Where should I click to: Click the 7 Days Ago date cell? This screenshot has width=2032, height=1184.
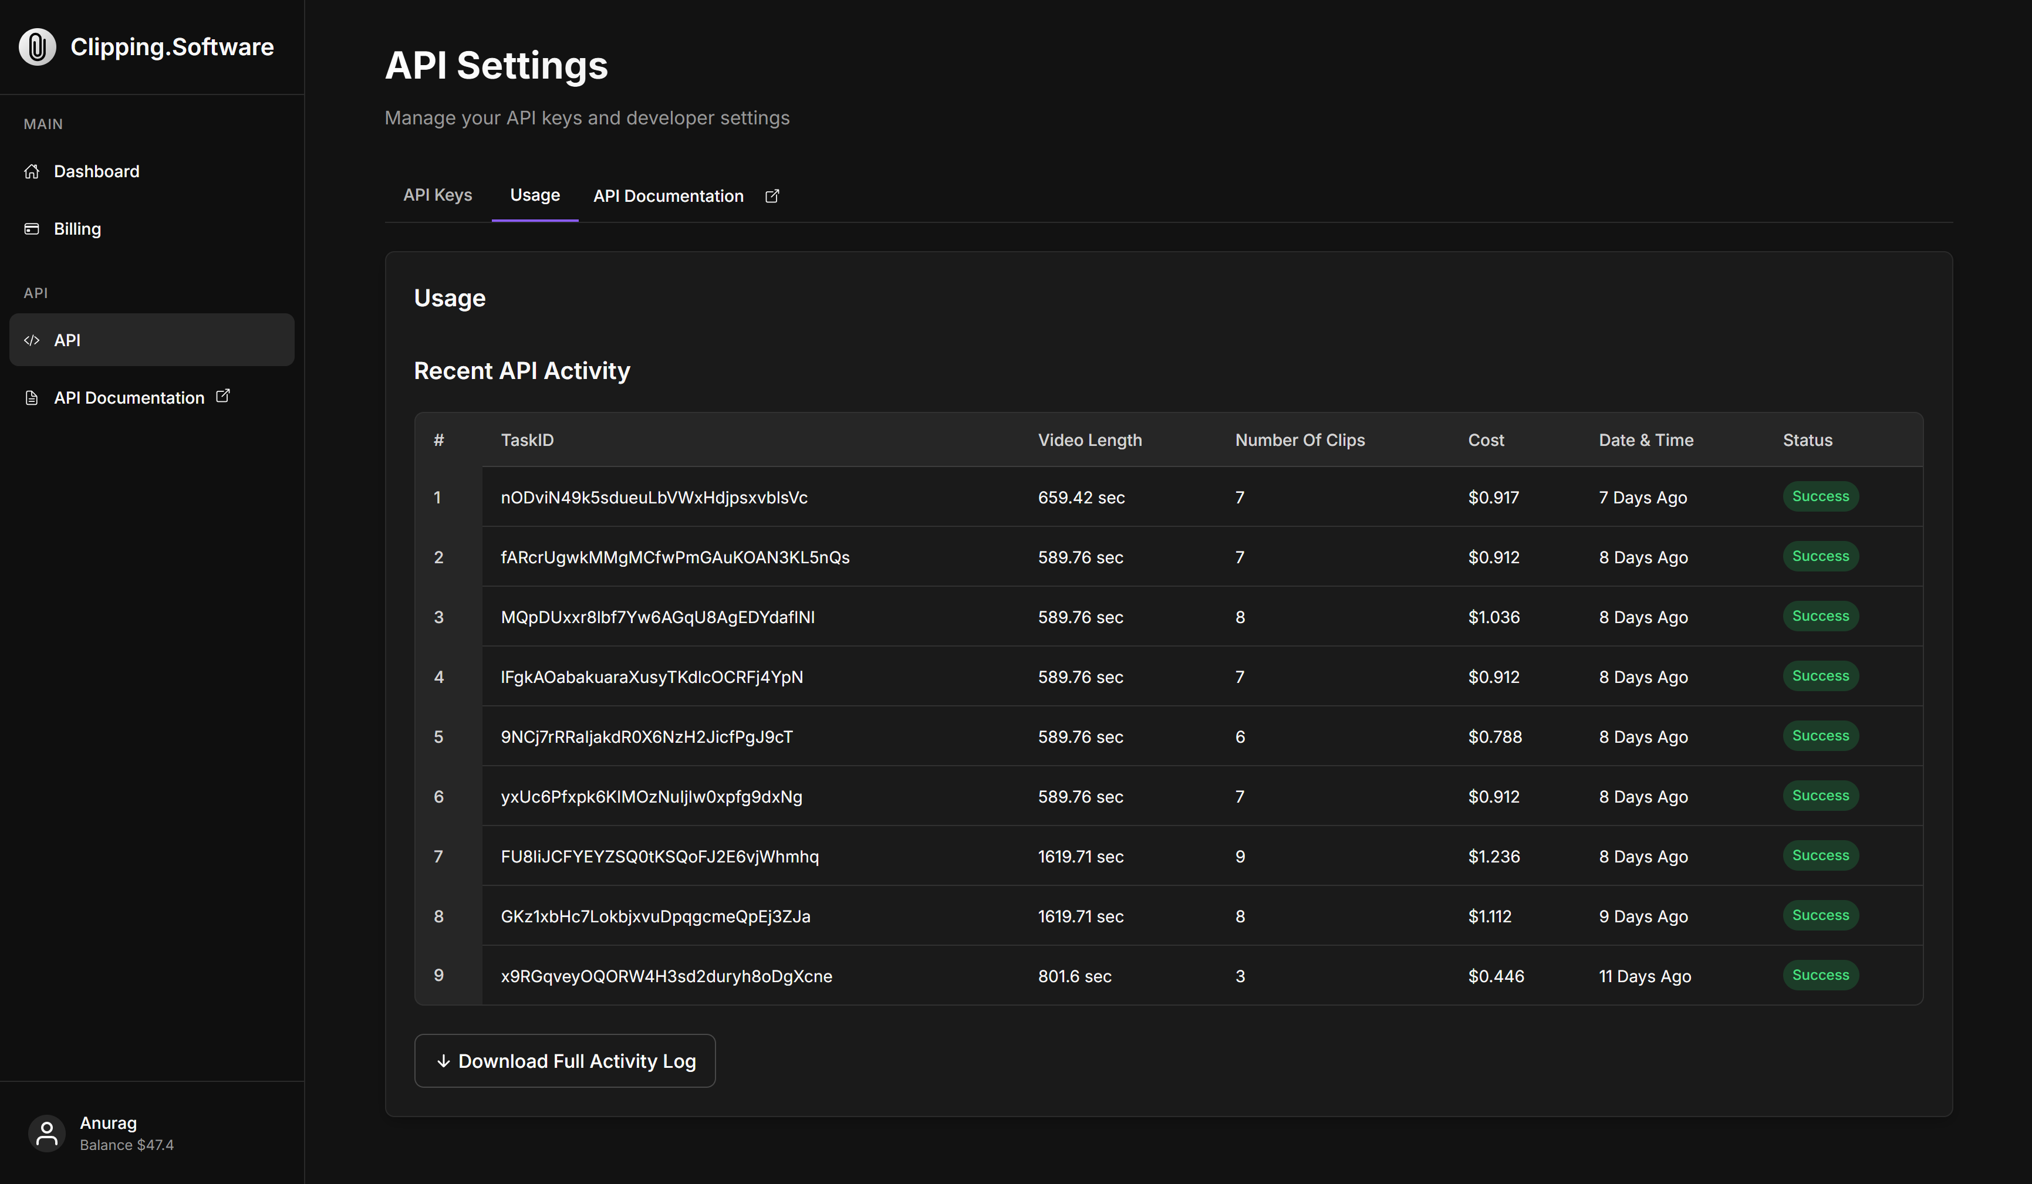pyautogui.click(x=1642, y=498)
